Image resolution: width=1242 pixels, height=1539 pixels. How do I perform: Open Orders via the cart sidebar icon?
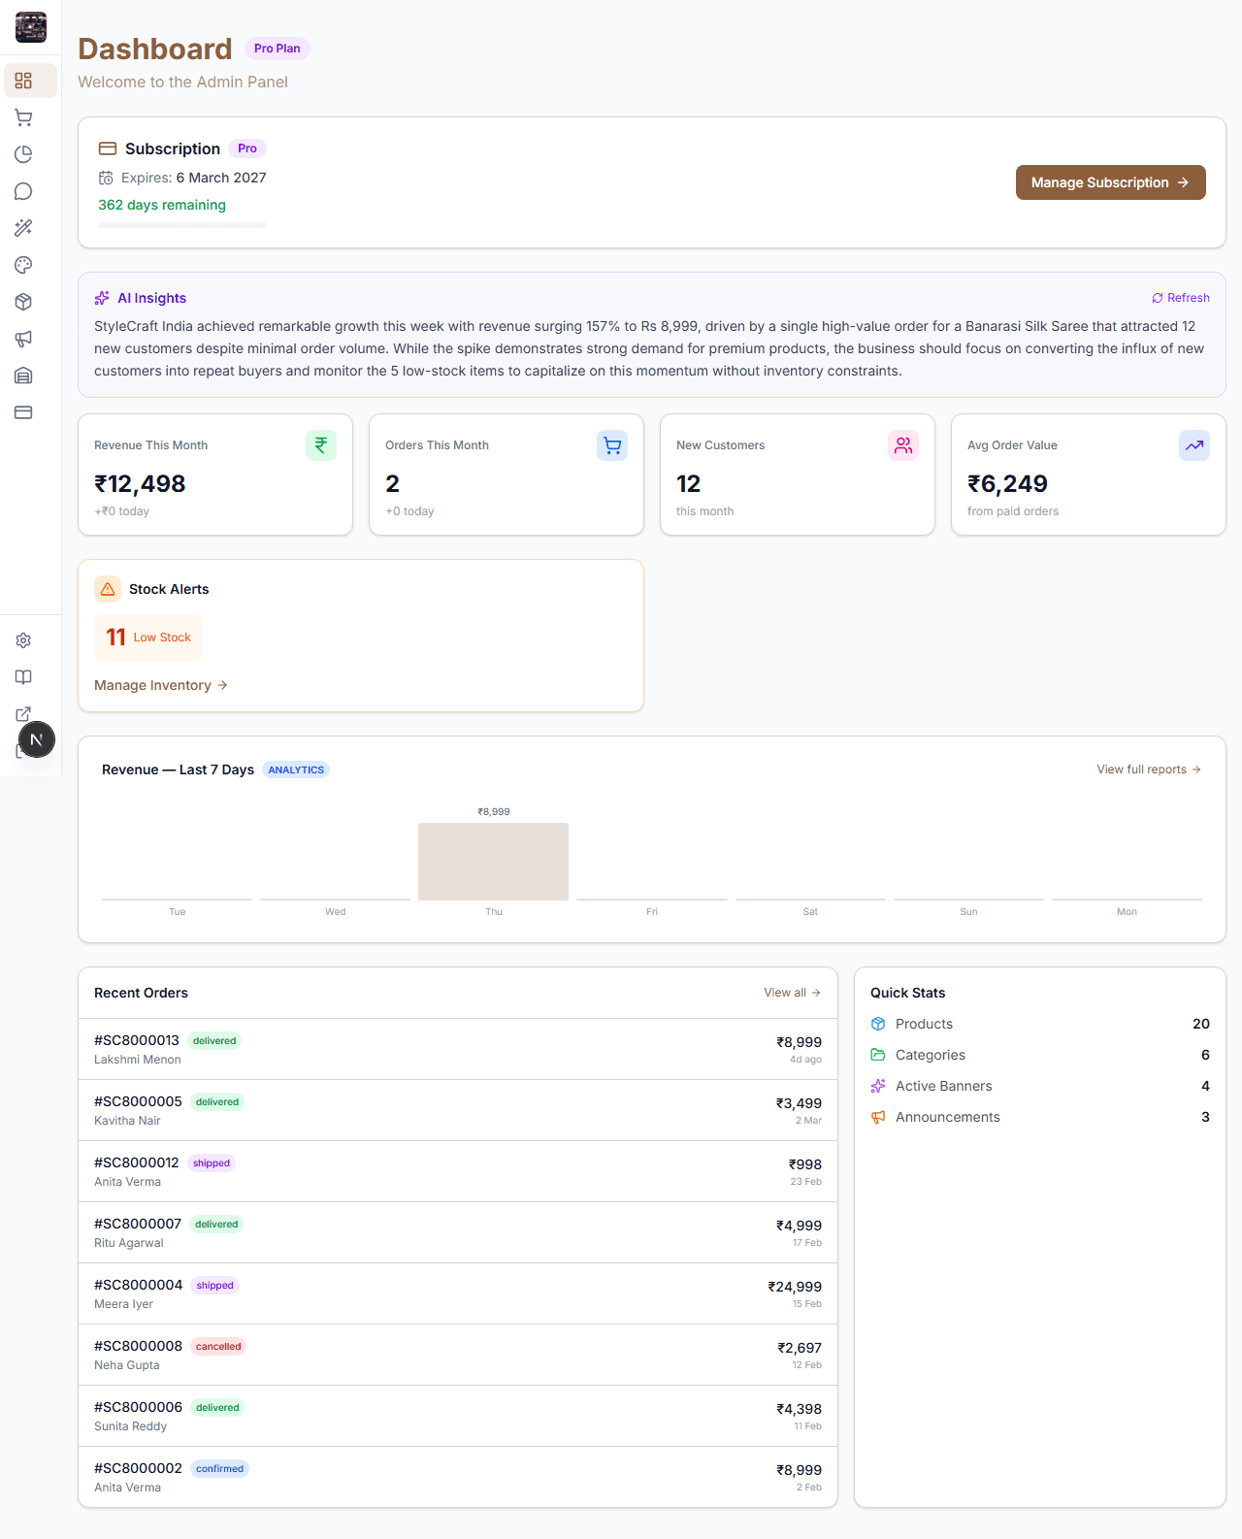point(23,117)
